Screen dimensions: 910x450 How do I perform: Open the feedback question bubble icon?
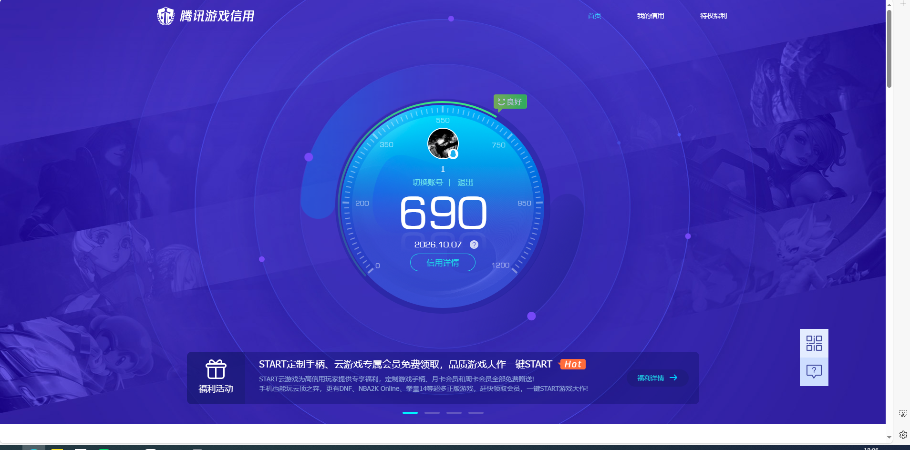[x=814, y=372]
